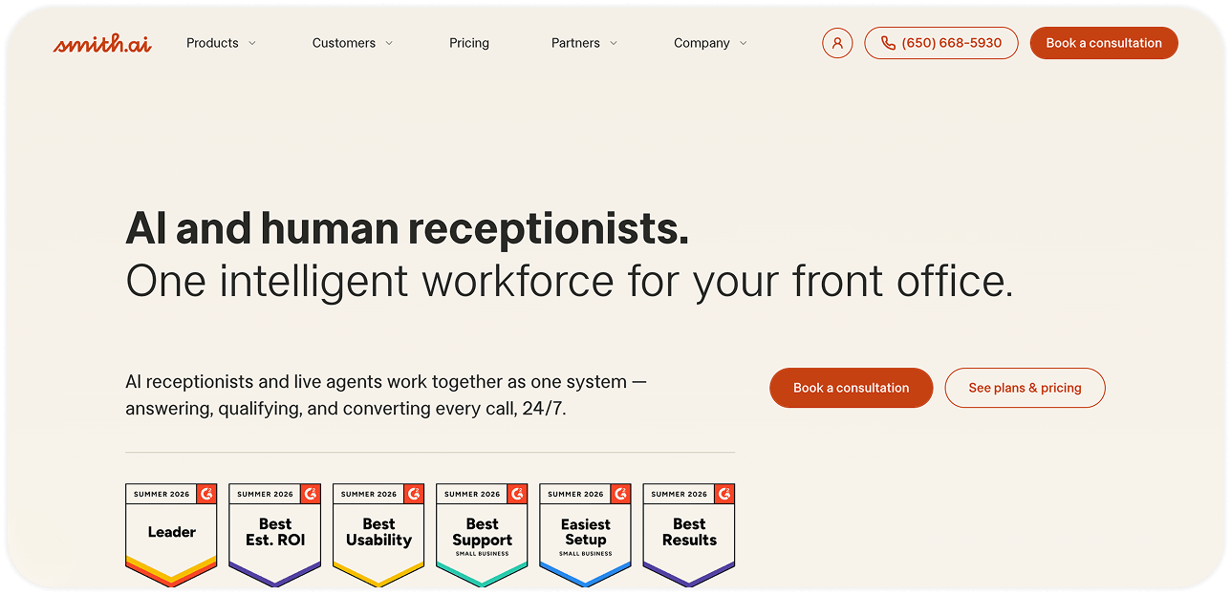Screen dimensions: 1231x595
Task: Expand the Partners menu chevron
Action: [614, 43]
